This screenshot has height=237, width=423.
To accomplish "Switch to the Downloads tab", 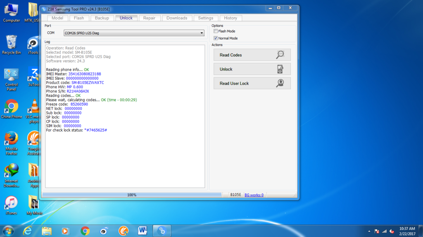I will [177, 18].
